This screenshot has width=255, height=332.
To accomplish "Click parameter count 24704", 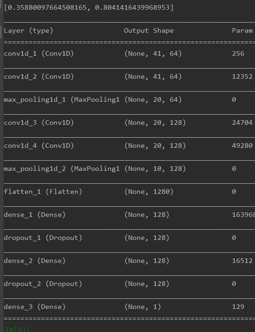I will click(x=242, y=122).
